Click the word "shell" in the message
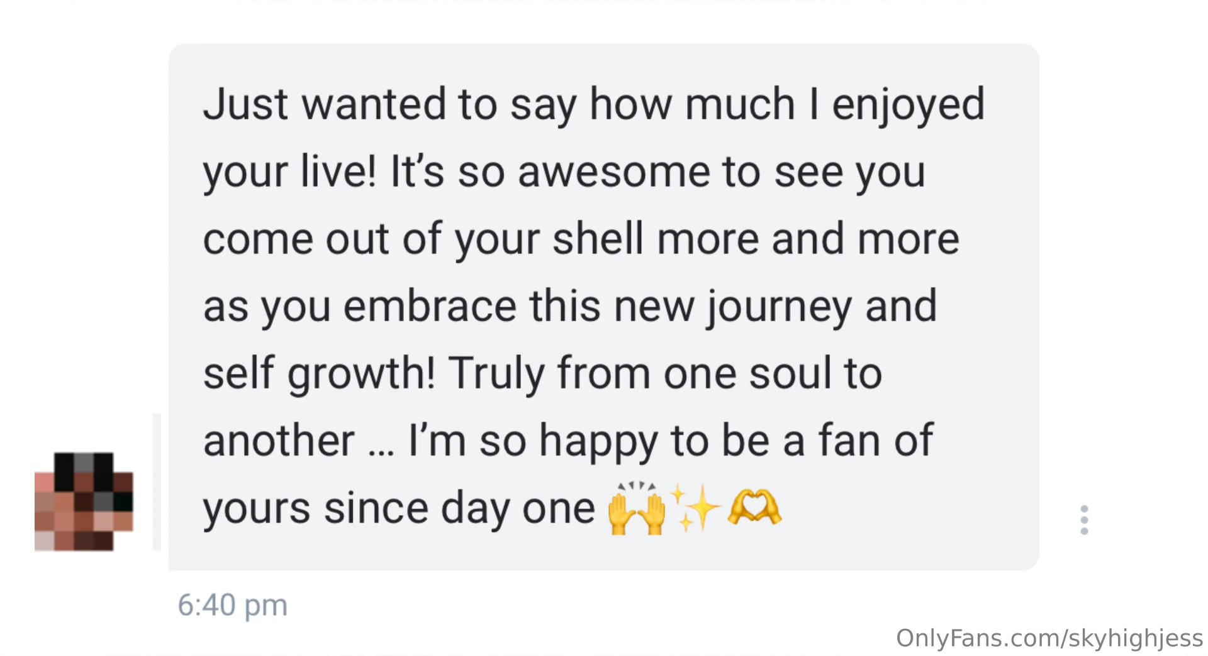 tap(598, 238)
